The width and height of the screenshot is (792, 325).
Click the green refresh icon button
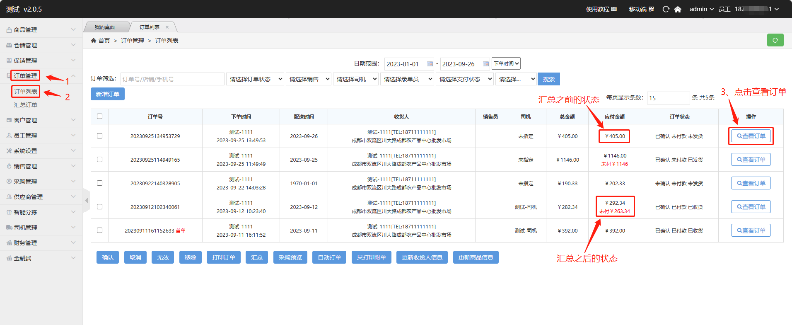[x=775, y=40]
